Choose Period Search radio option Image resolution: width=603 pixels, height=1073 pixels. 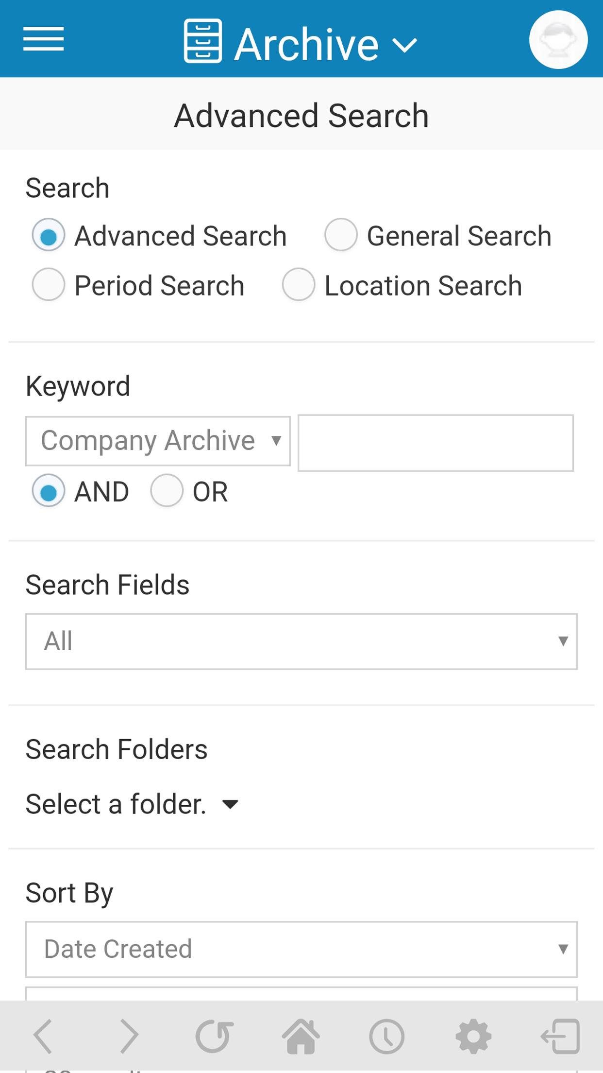click(49, 284)
